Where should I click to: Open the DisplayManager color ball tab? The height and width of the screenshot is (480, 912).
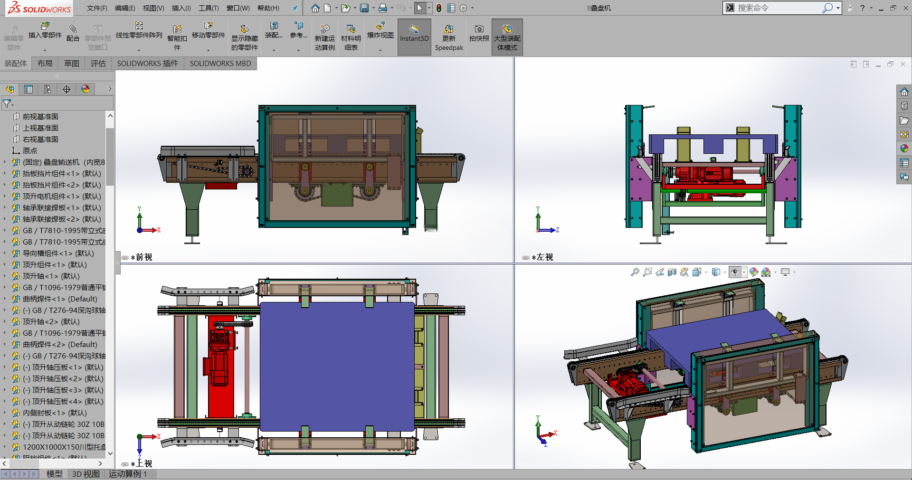tap(85, 89)
